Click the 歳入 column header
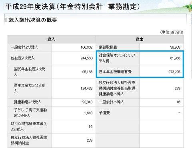This screenshot has width=192, height=148. pyautogui.click(x=52, y=39)
